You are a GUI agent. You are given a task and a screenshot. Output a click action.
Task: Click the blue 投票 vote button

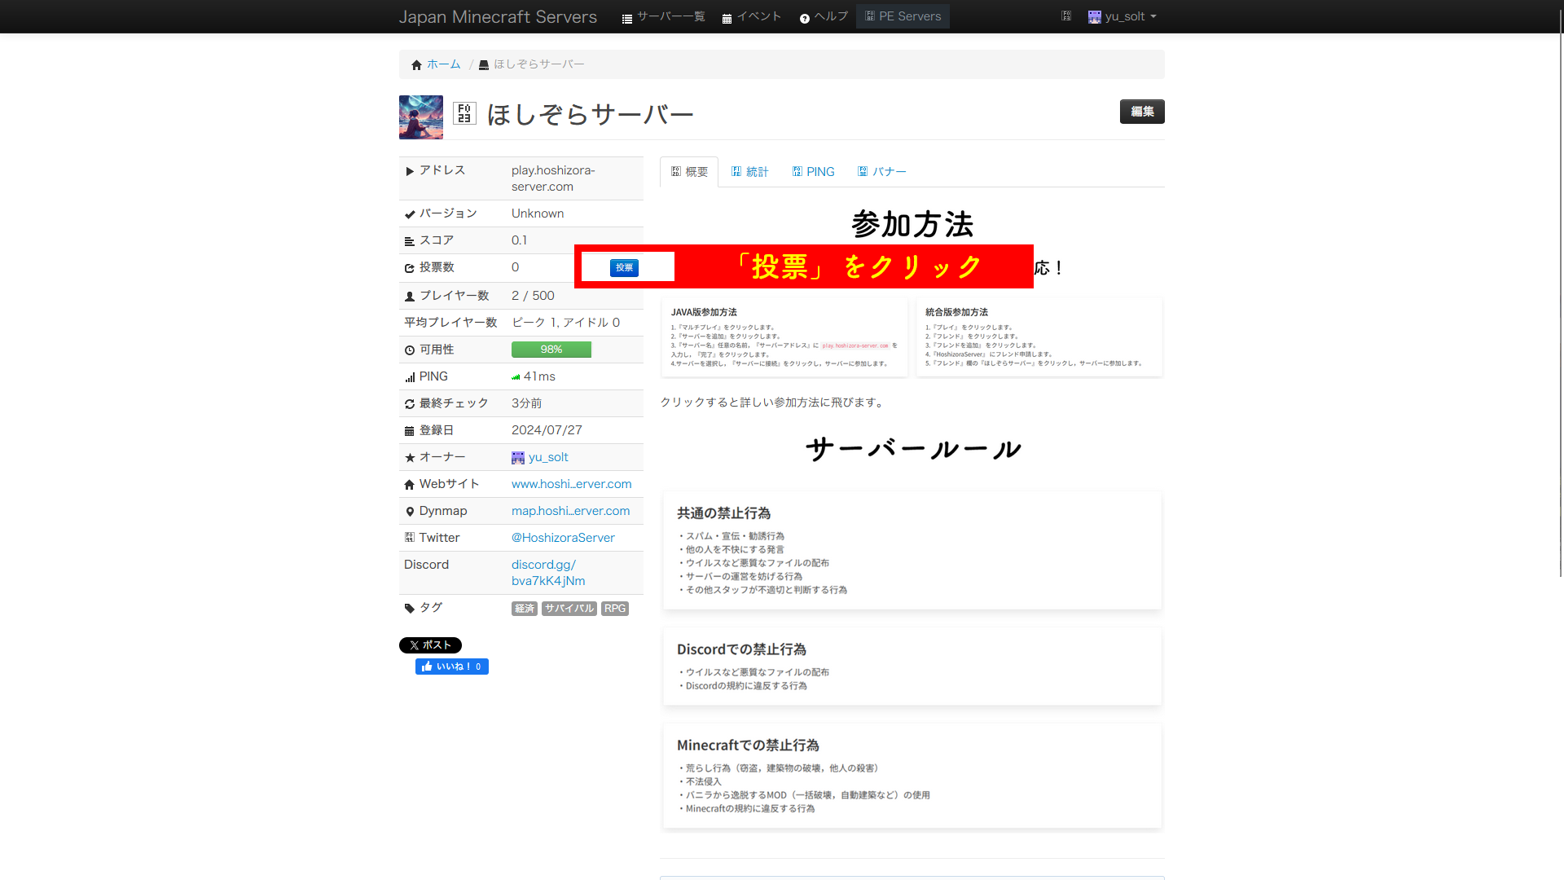pyautogui.click(x=624, y=267)
